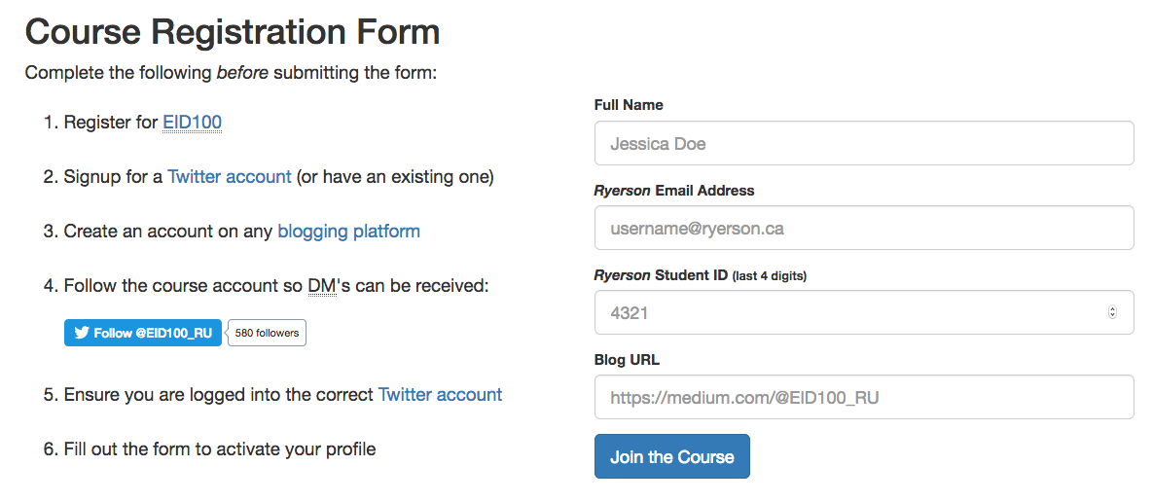Viewport: 1153px width, 502px height.
Task: Click into the Blog URL text box
Action: click(x=863, y=398)
